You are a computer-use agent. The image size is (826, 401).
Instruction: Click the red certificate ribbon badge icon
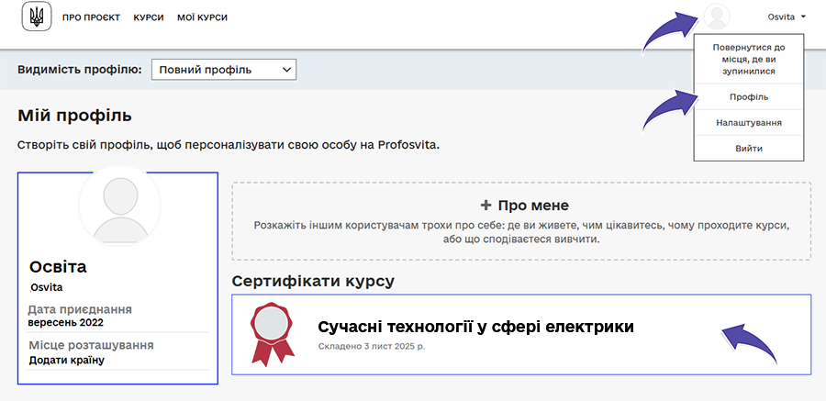[273, 334]
